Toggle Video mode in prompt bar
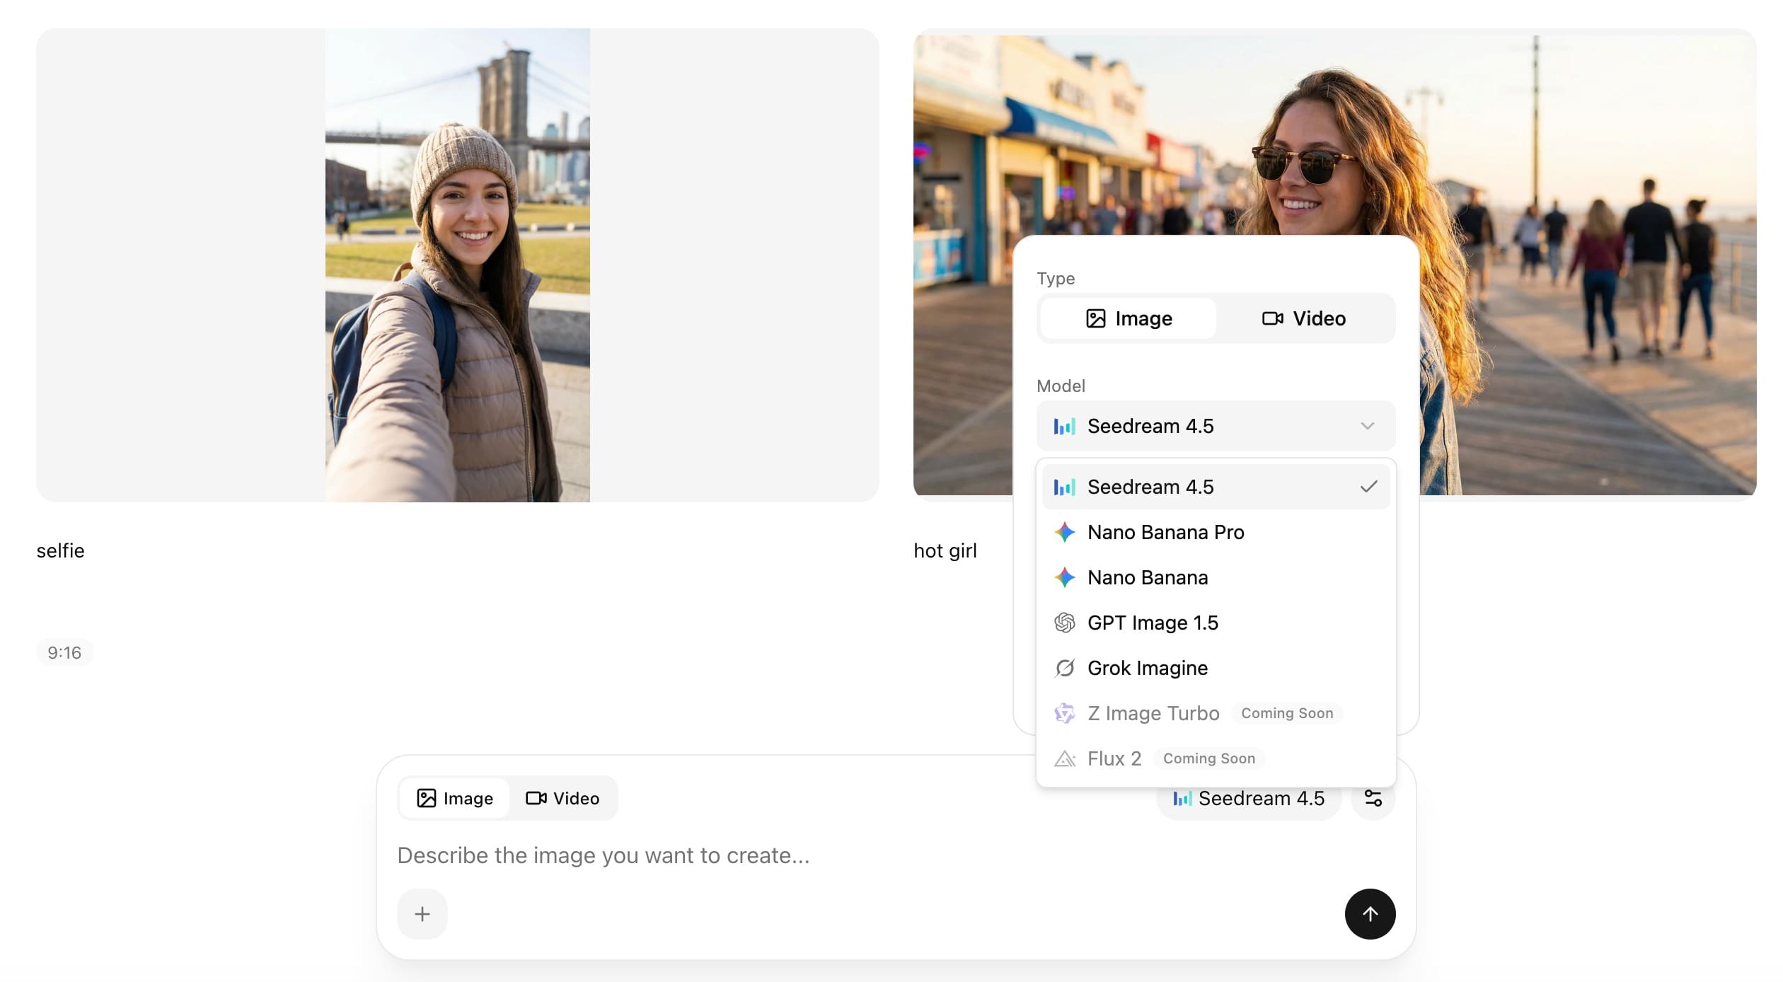 [x=562, y=798]
